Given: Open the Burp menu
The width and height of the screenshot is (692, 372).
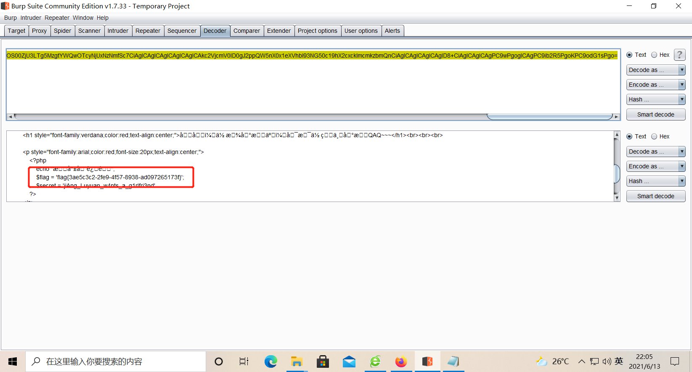Looking at the screenshot, I should click(x=11, y=18).
